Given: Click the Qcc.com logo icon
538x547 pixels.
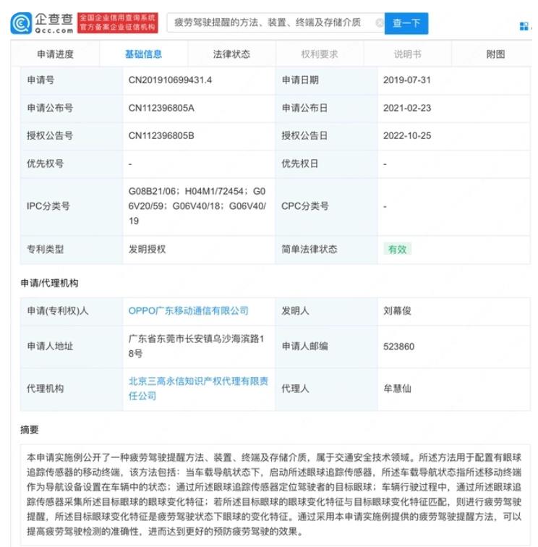Looking at the screenshot, I should (x=21, y=23).
